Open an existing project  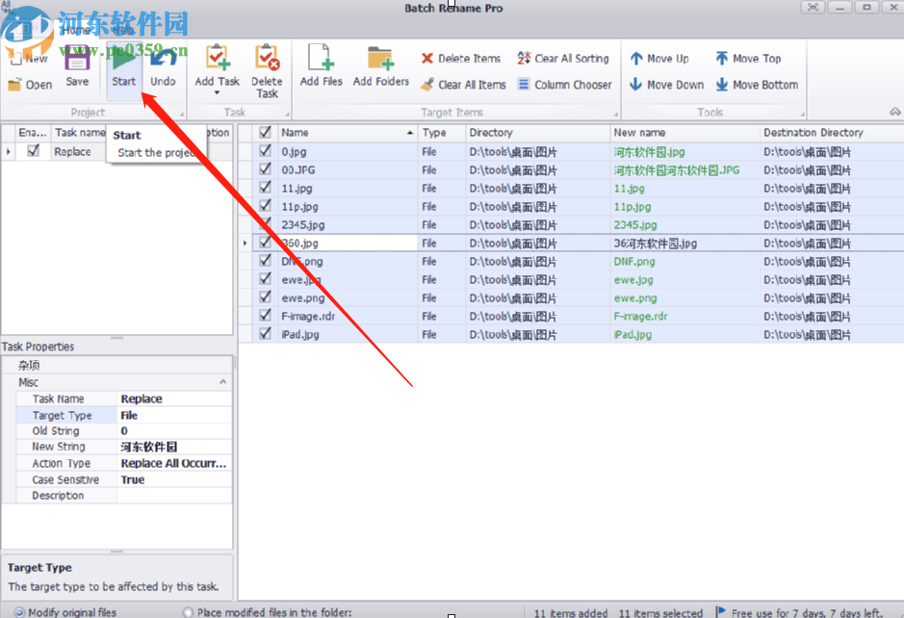(30, 85)
